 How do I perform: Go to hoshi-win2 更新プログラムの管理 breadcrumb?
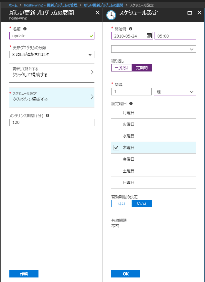point(50,5)
